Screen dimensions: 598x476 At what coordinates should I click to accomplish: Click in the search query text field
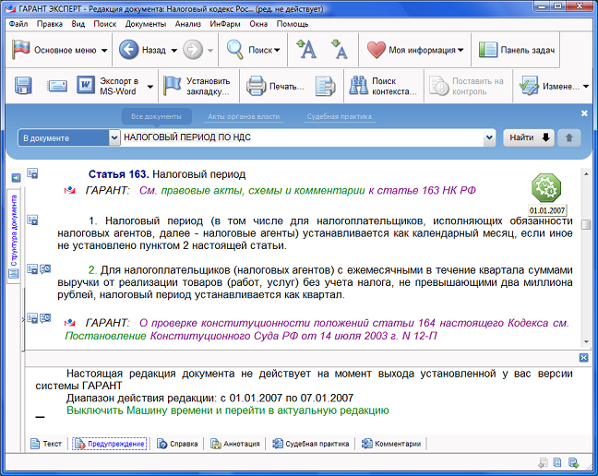(300, 138)
